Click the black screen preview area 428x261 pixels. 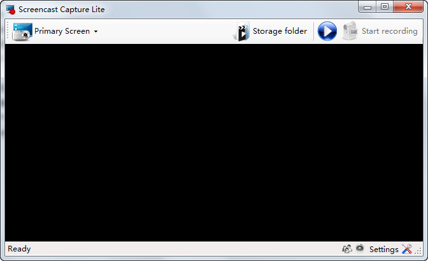click(x=214, y=143)
